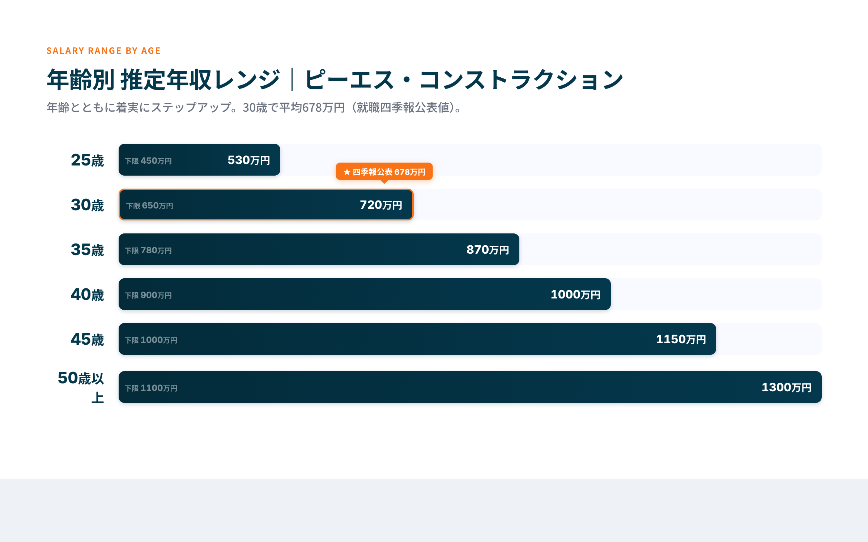Click the SALARY RANGE BY AGE label
This screenshot has width=868, height=542.
103,51
